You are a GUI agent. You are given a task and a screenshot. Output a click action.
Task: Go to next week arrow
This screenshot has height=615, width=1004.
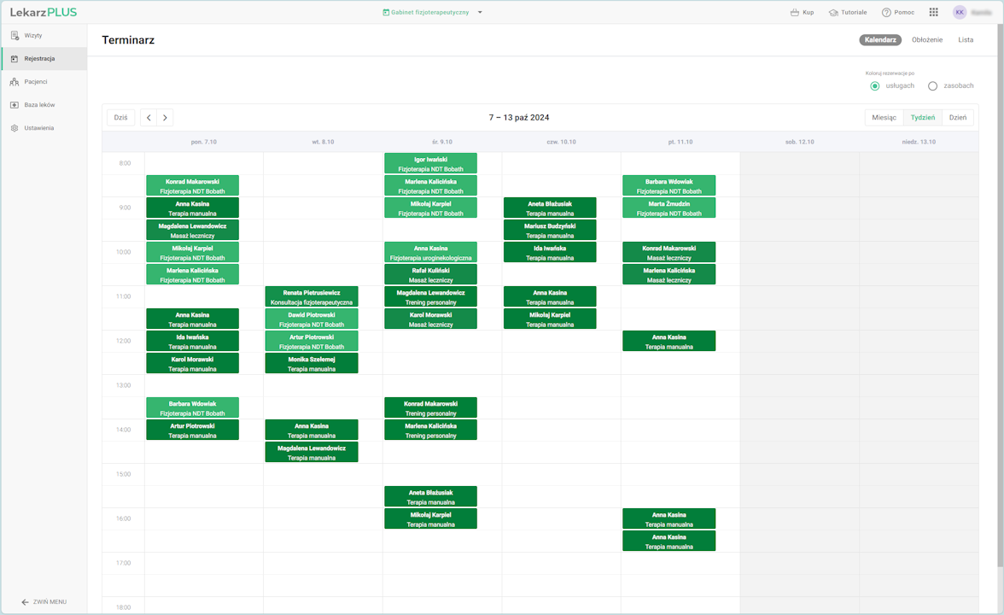pyautogui.click(x=165, y=118)
